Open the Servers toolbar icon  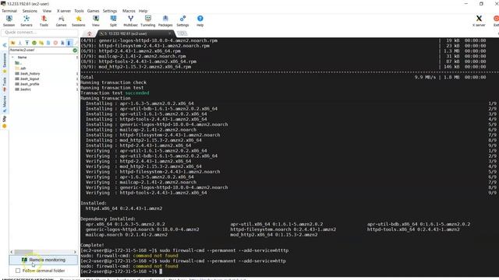click(x=27, y=21)
